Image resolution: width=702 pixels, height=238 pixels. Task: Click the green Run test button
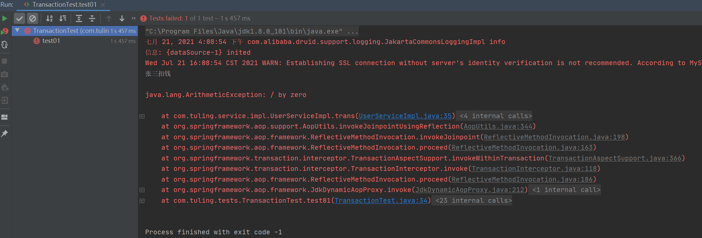(5, 18)
